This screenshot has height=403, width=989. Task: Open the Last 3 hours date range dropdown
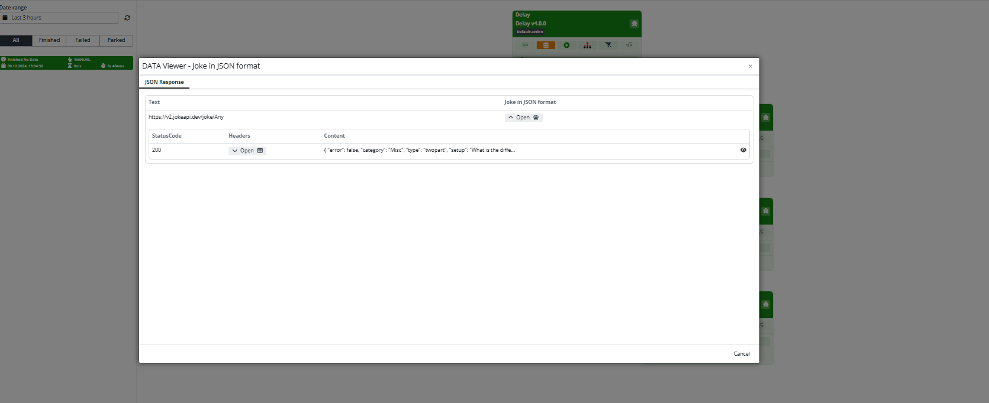(59, 18)
